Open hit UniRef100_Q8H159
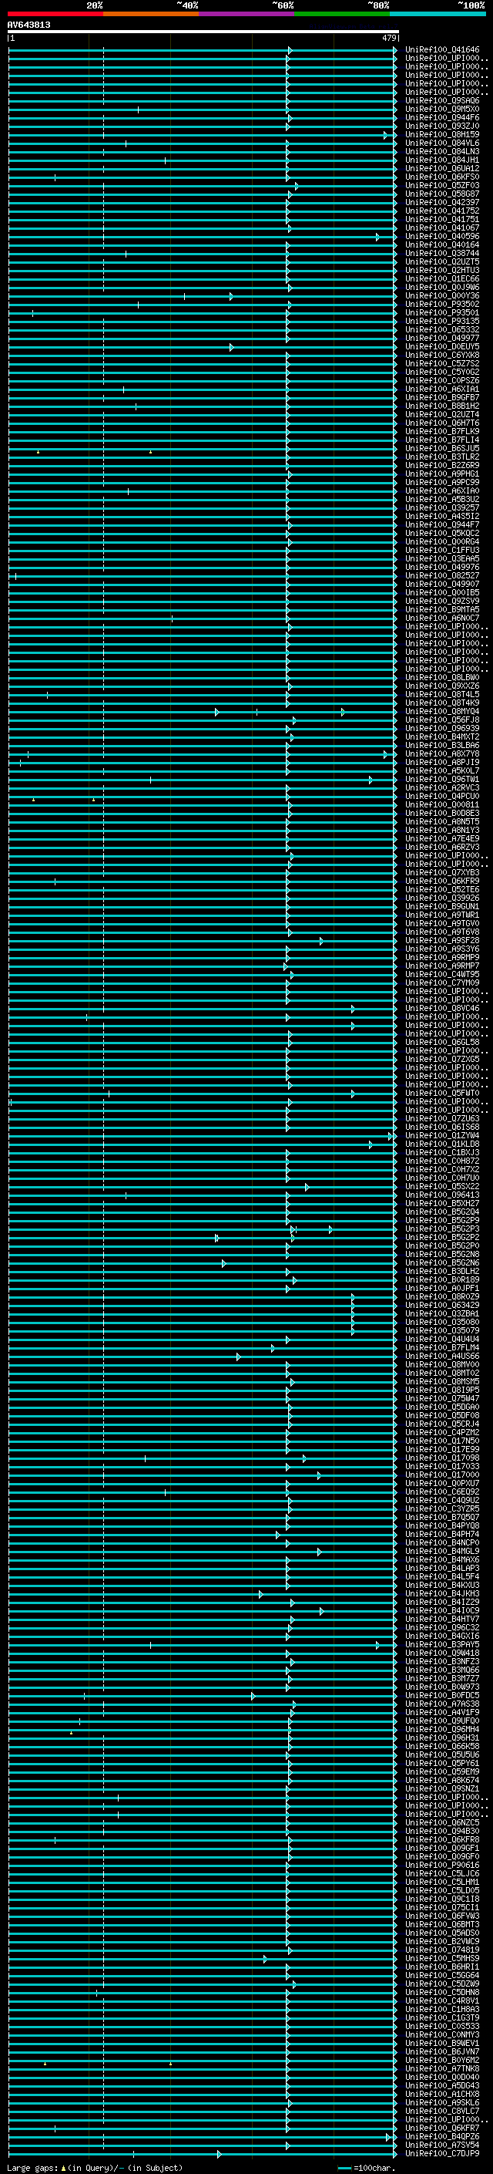Viewport: 493px width, 2174px height. [442, 134]
